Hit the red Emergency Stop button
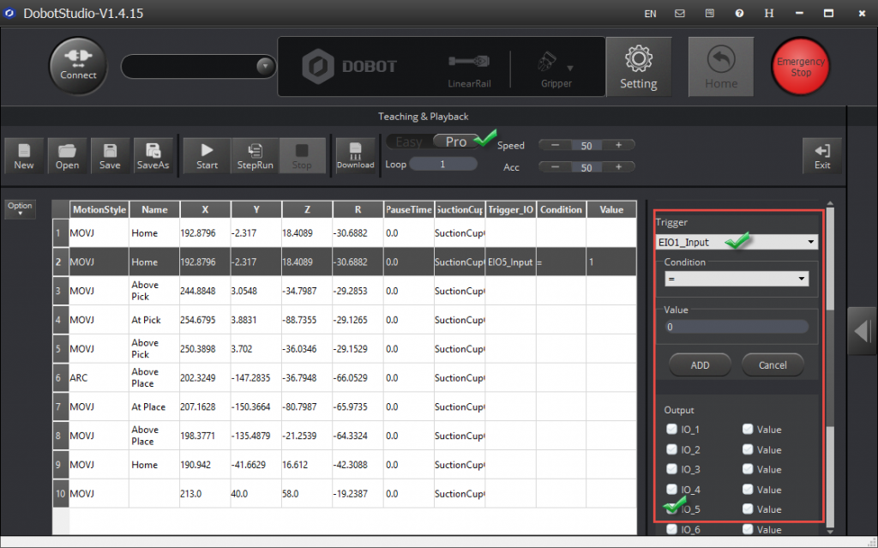 click(x=800, y=67)
